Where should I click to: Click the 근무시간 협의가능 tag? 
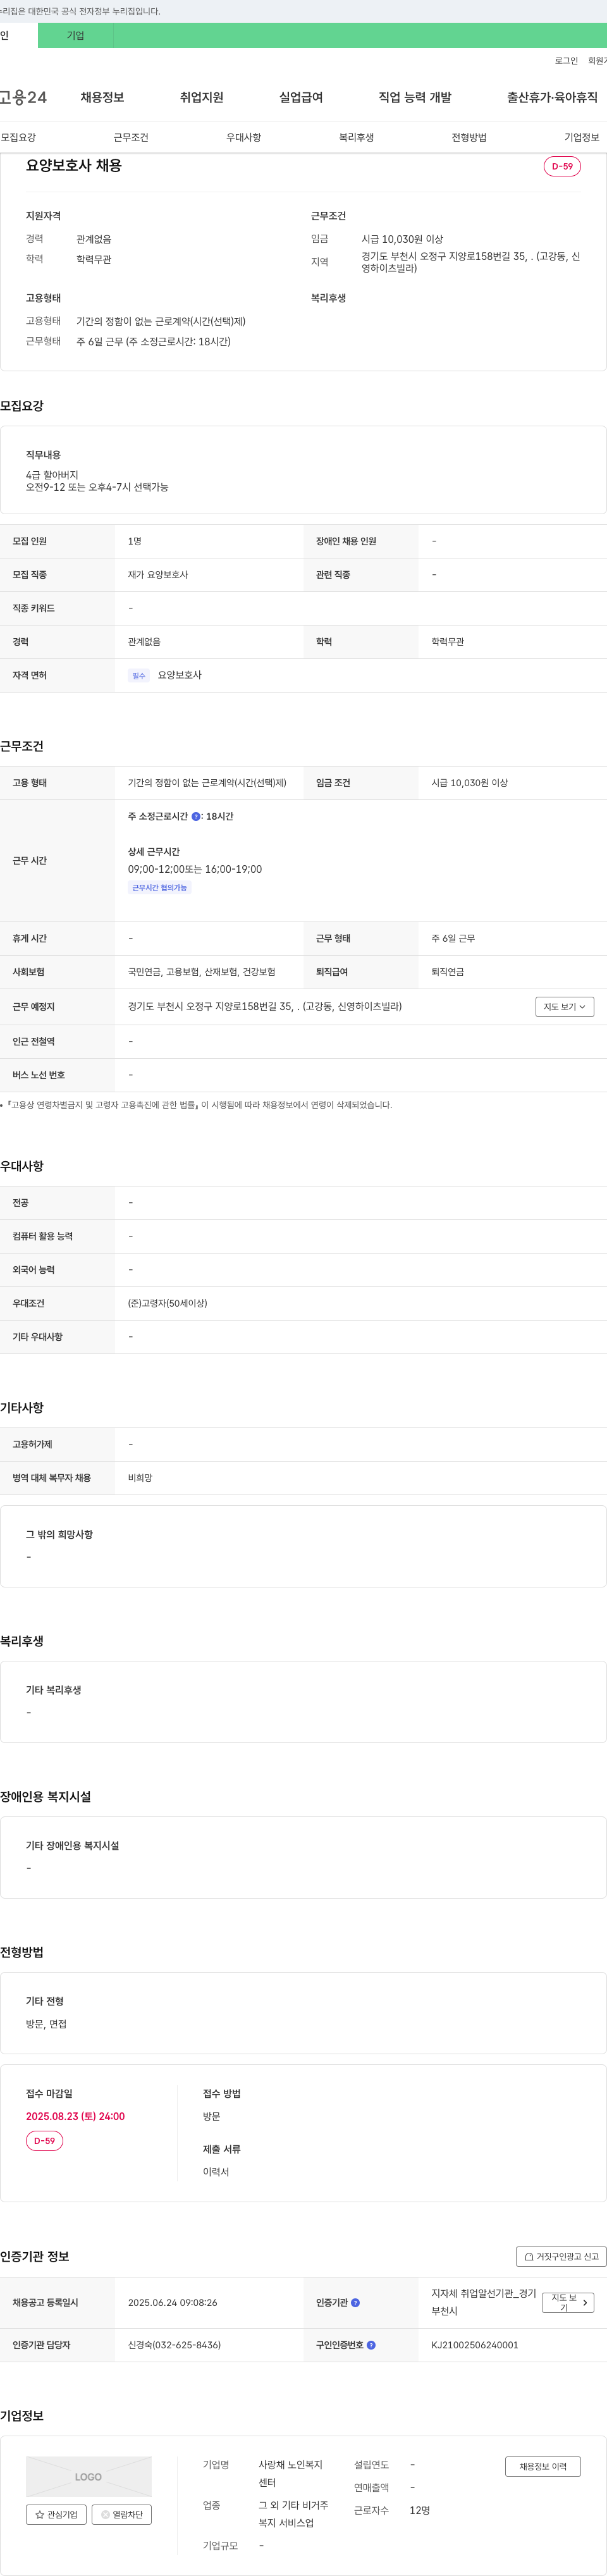(x=159, y=887)
